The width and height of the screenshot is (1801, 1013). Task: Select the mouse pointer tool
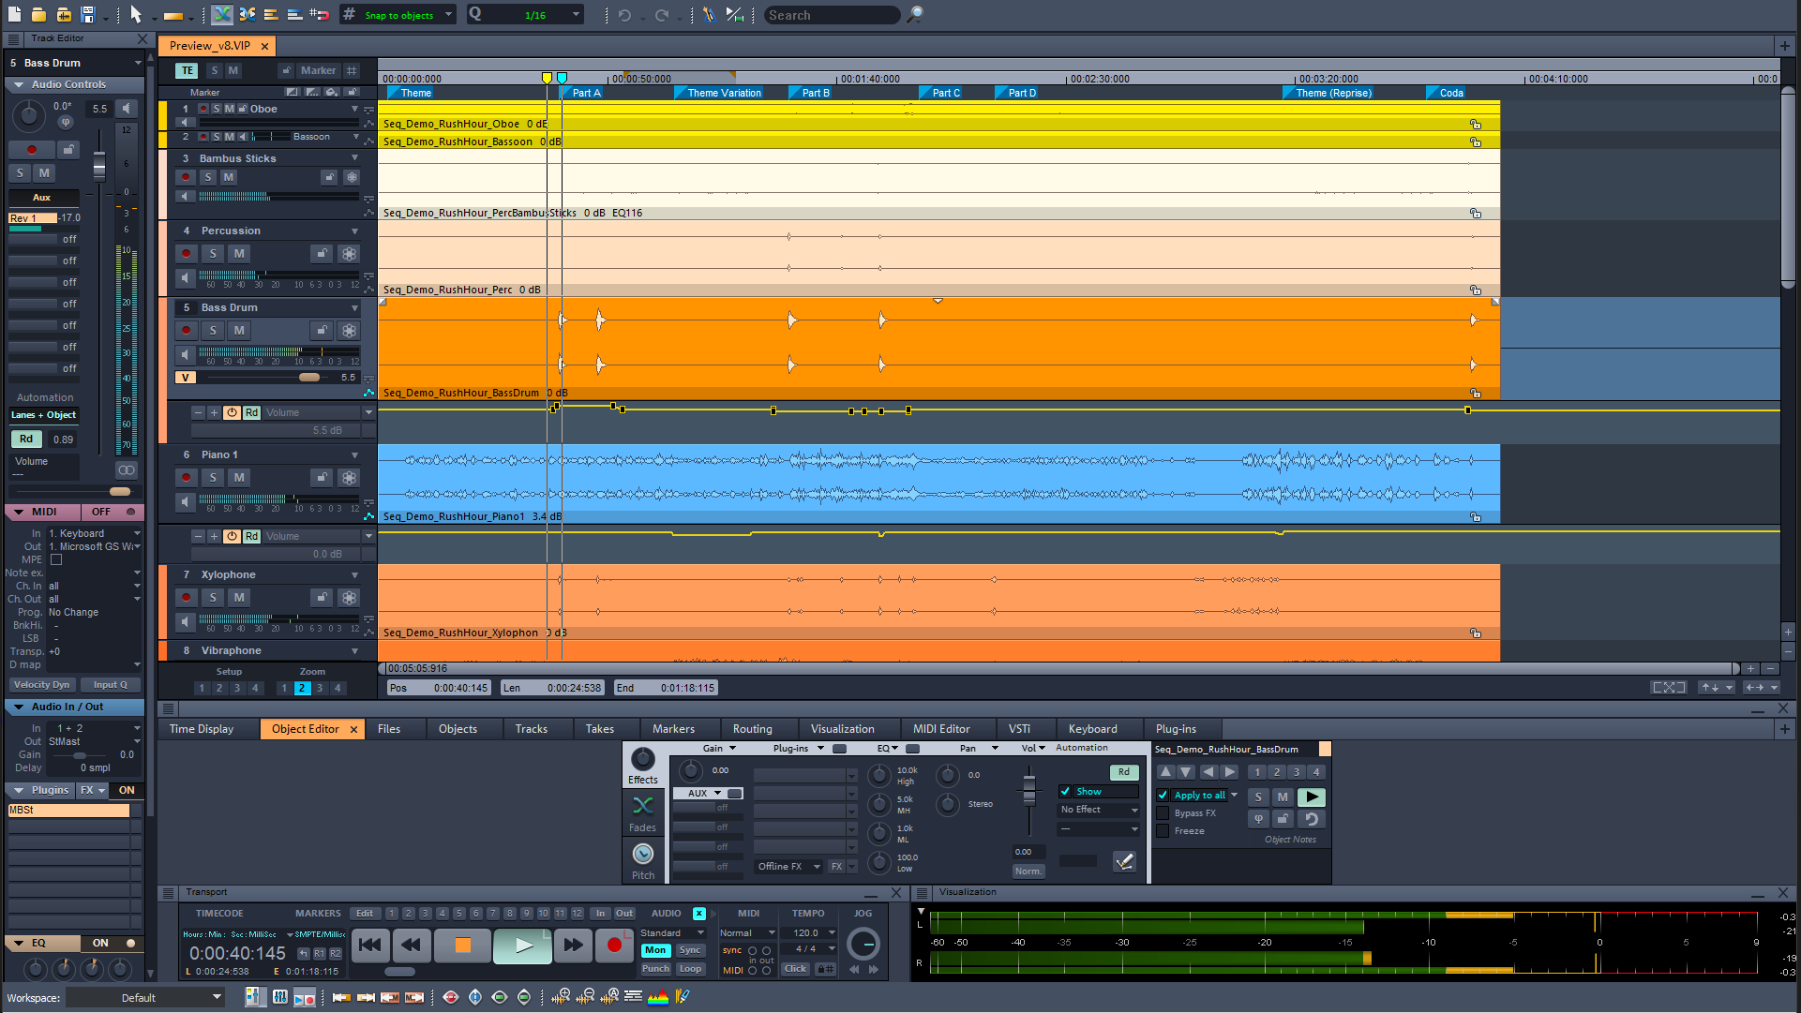pos(135,14)
